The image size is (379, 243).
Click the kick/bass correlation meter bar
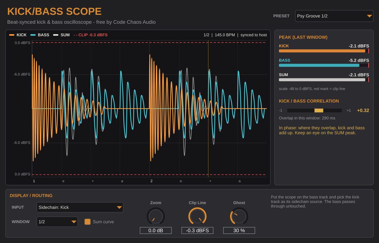click(315, 110)
